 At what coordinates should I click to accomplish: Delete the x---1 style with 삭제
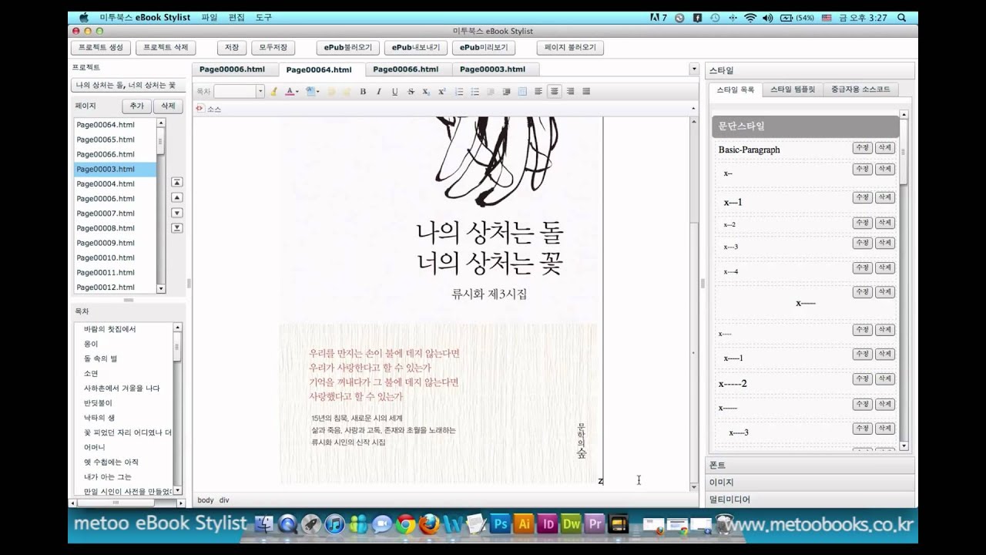coord(885,197)
